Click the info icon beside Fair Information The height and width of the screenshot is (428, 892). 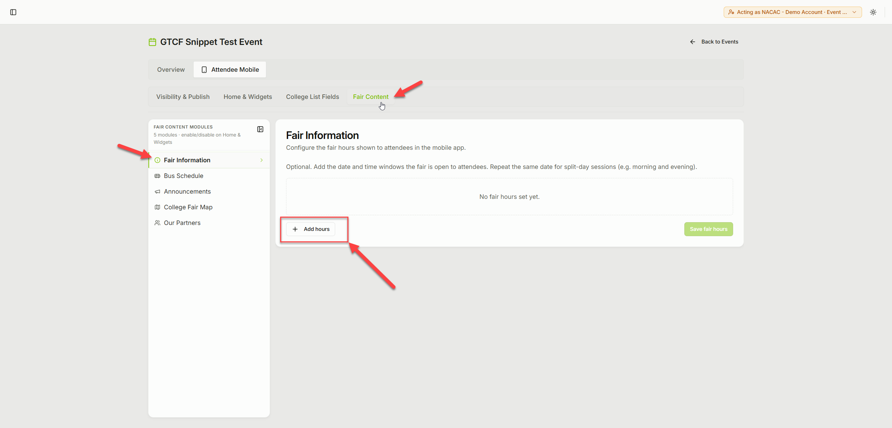pyautogui.click(x=157, y=160)
